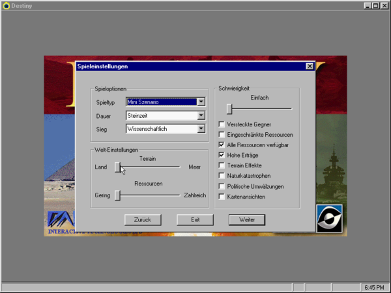The height and width of the screenshot is (293, 391).
Task: Click the Schwierigkeit difficulty slider handle
Action: pos(229,108)
